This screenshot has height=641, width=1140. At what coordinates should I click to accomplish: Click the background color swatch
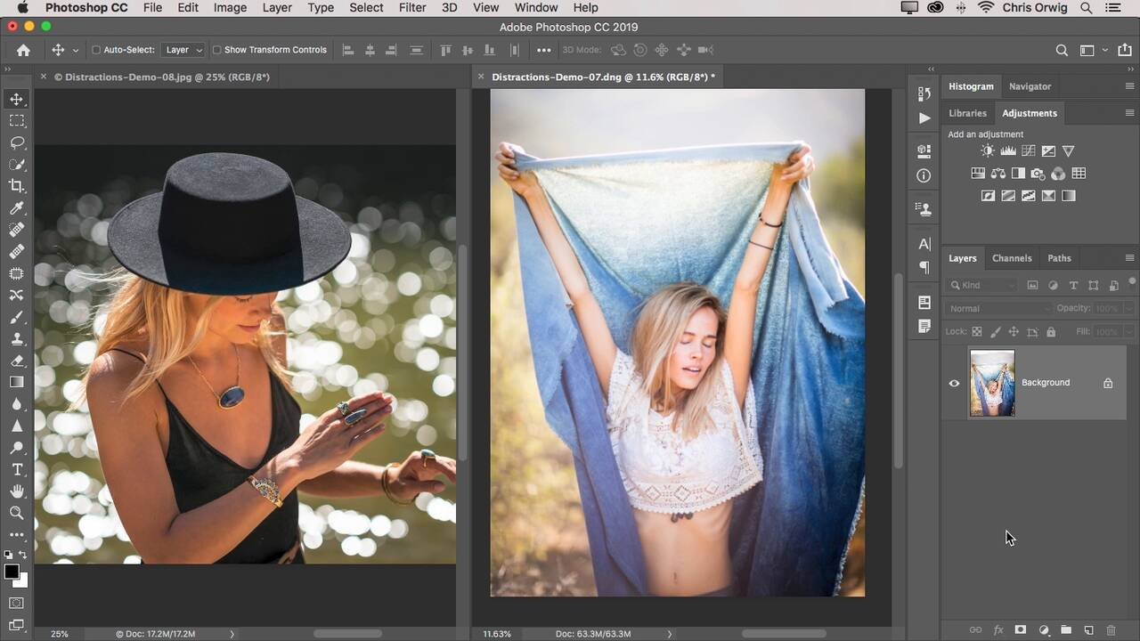pos(22,581)
